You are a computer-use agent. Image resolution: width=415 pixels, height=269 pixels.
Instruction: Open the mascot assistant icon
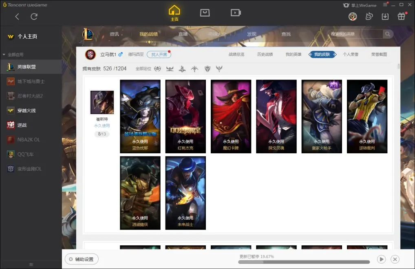click(369, 16)
